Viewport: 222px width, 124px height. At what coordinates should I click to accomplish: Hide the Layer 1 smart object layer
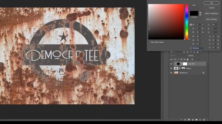(x=171, y=68)
